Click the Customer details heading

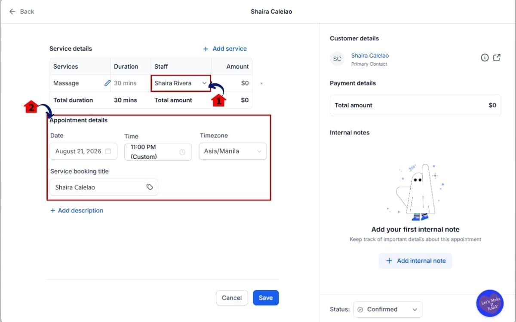click(x=354, y=39)
